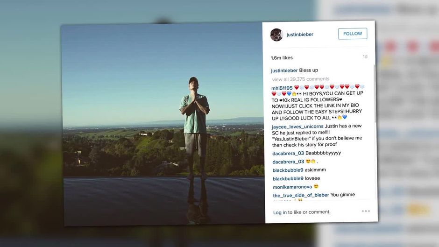The width and height of the screenshot is (439, 247).
Task: Open blackbubble9 profile from askimmm comment
Action: click(288, 170)
